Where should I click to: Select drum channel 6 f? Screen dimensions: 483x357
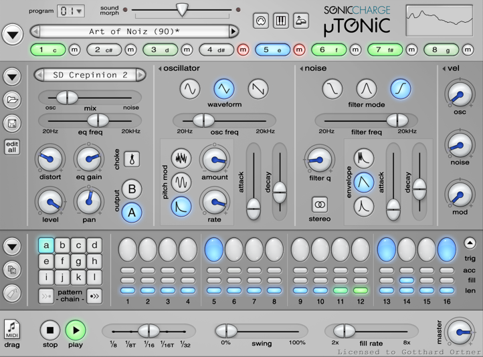coord(328,50)
